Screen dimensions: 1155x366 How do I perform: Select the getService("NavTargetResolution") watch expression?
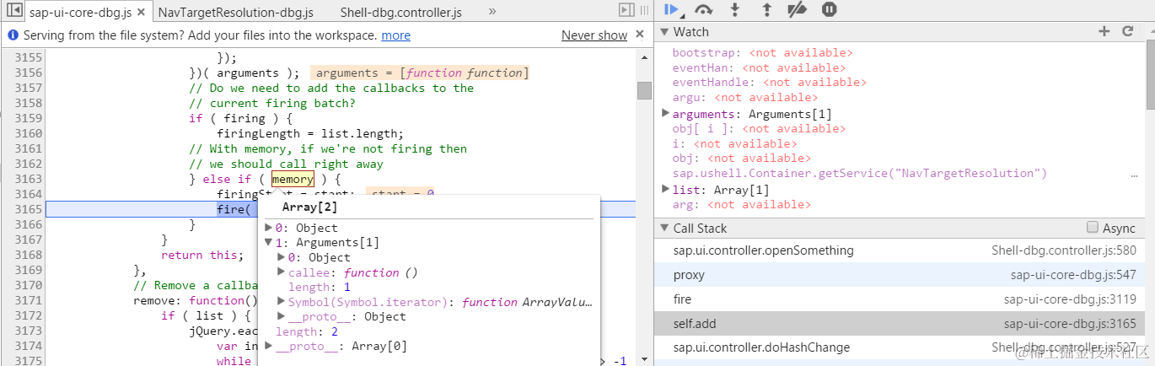coord(859,174)
